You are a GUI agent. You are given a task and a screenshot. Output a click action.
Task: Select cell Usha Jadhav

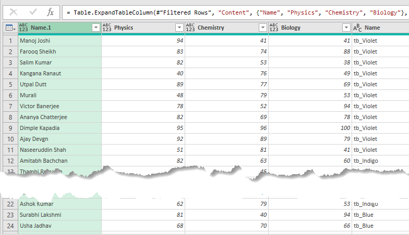pyautogui.click(x=59, y=226)
